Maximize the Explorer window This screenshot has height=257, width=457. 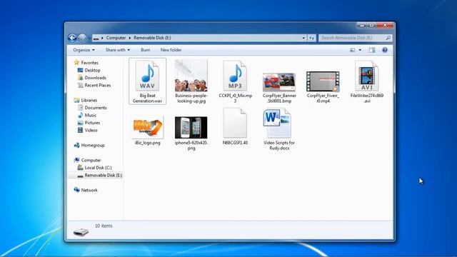pos(371,26)
